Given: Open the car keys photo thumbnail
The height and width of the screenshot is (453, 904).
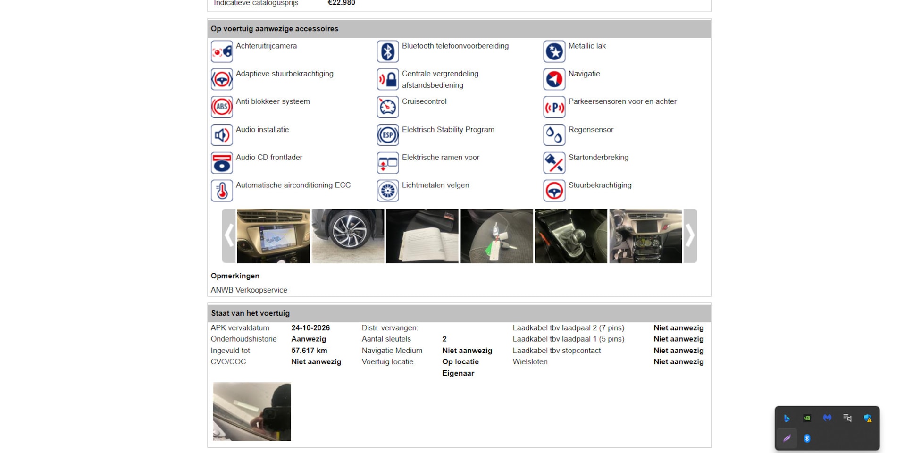Looking at the screenshot, I should point(496,236).
